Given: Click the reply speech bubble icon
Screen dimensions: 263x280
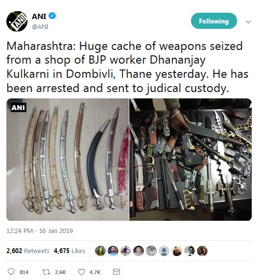Looking at the screenshot, I should (x=11, y=272).
